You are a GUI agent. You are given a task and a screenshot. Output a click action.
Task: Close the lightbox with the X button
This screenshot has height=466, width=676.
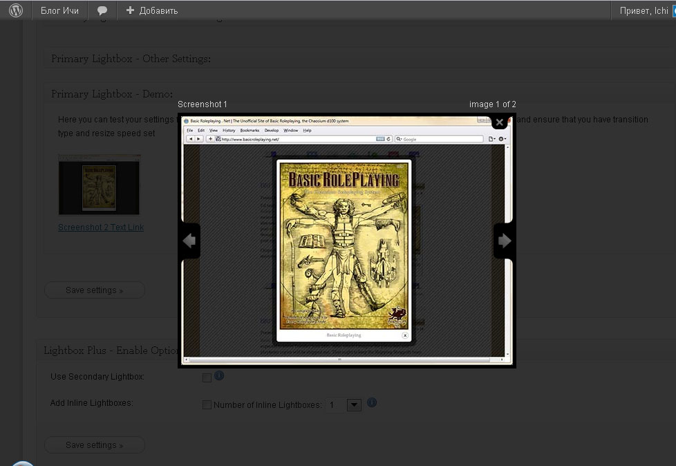499,122
